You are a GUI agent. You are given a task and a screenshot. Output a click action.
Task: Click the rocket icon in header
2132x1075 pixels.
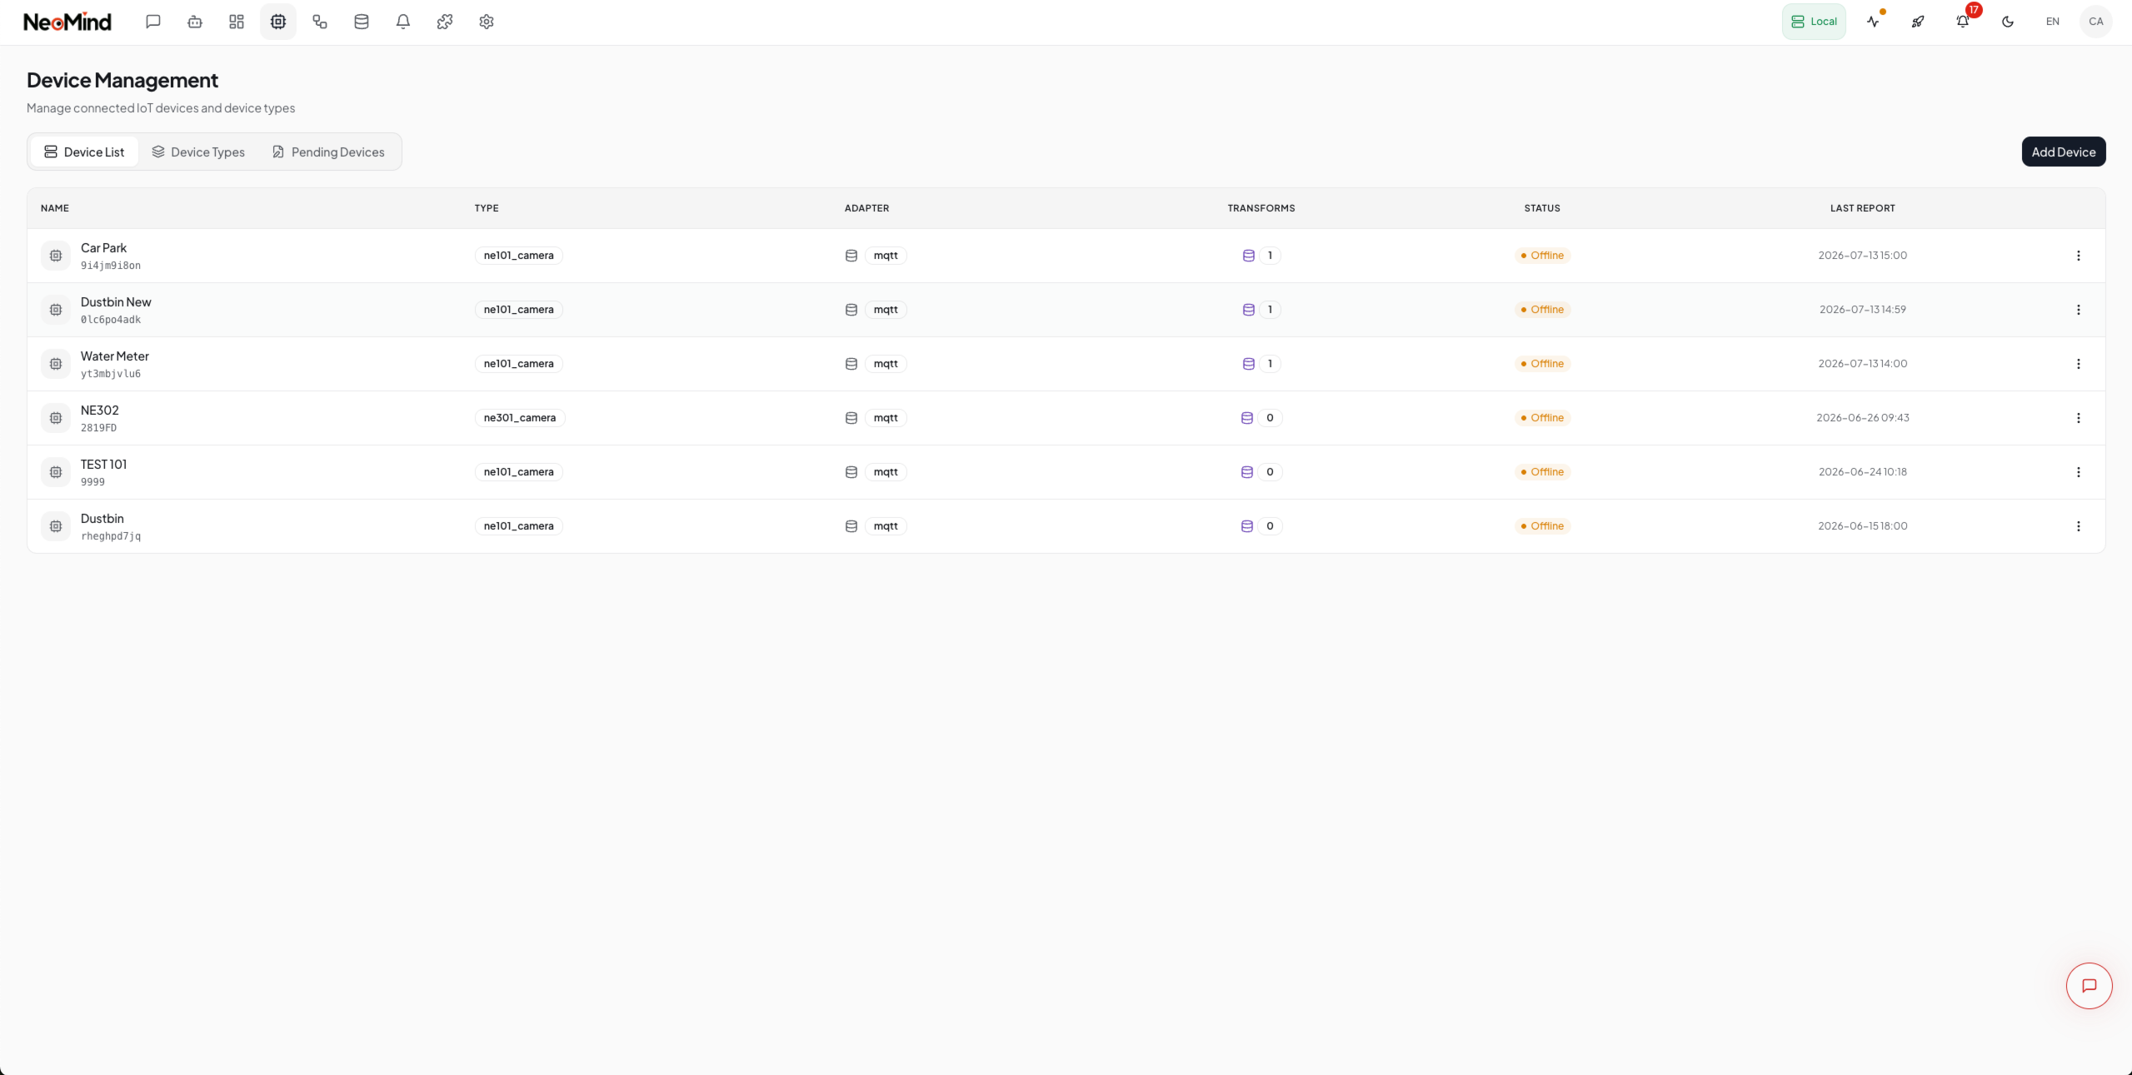(x=1918, y=22)
